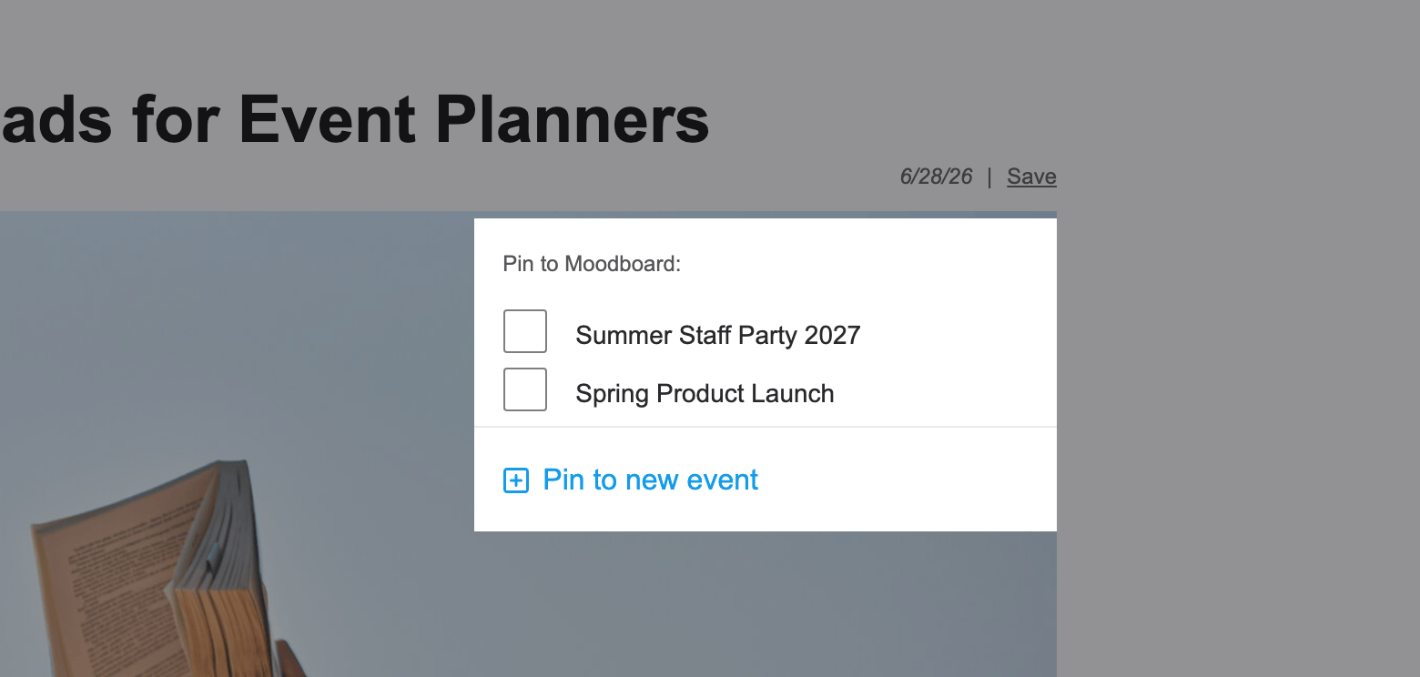This screenshot has height=677, width=1420.
Task: Click the divider line above Pin to new event
Action: click(x=766, y=427)
